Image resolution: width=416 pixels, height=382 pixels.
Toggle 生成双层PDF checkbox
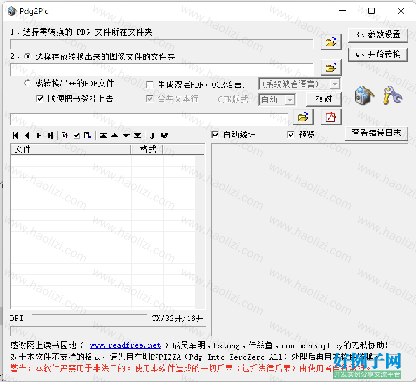click(150, 84)
